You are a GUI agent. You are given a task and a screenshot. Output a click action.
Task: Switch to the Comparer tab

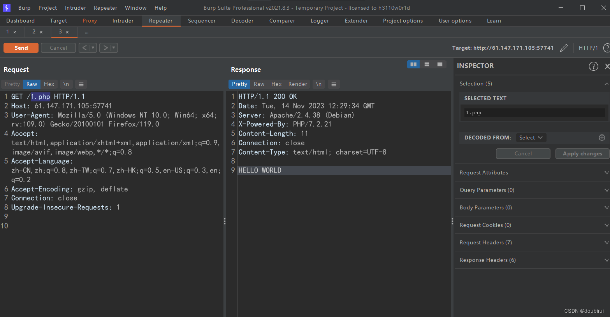[x=282, y=21]
